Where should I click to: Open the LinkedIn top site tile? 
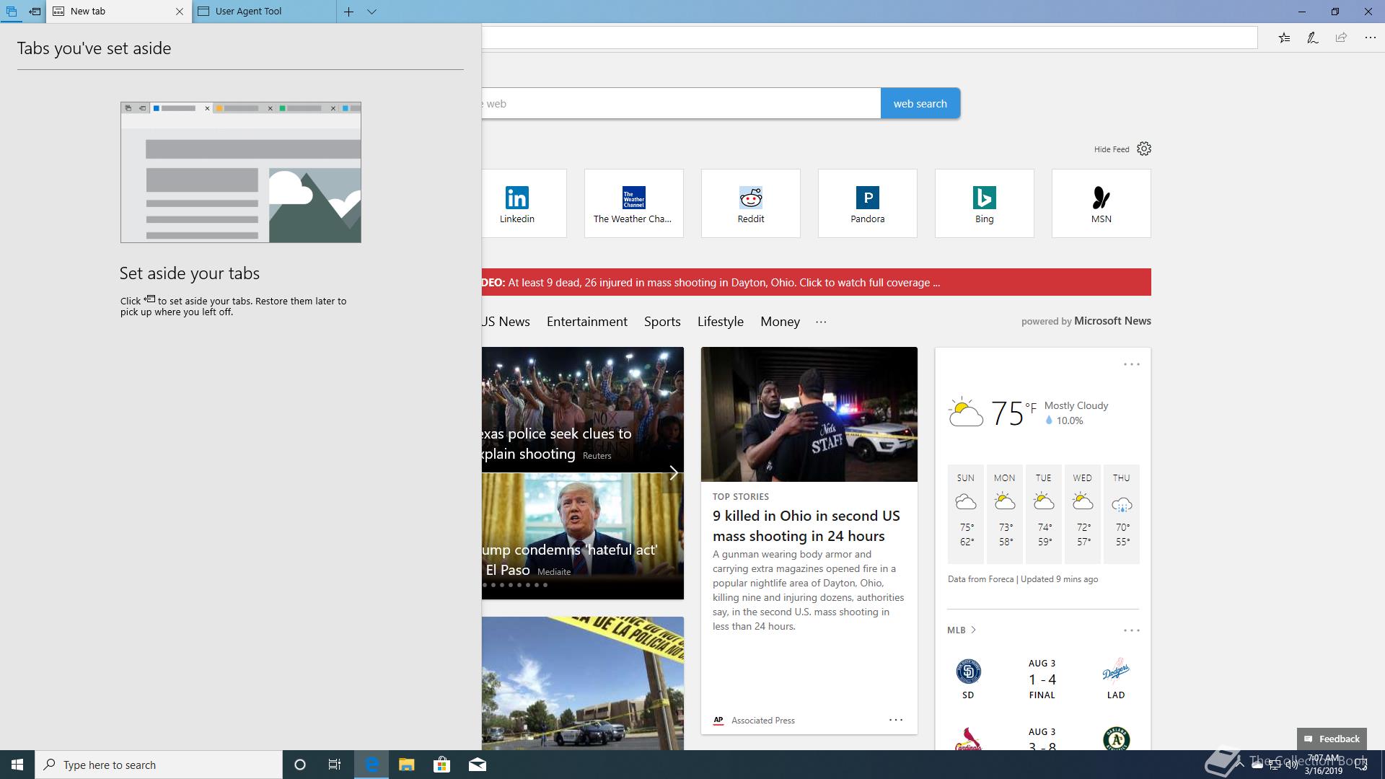524,203
